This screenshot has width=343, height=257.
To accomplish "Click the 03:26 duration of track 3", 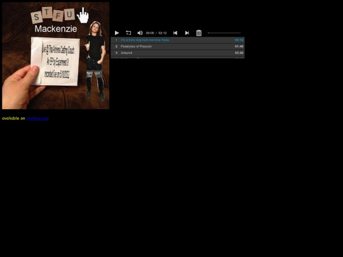I will (x=239, y=53).
